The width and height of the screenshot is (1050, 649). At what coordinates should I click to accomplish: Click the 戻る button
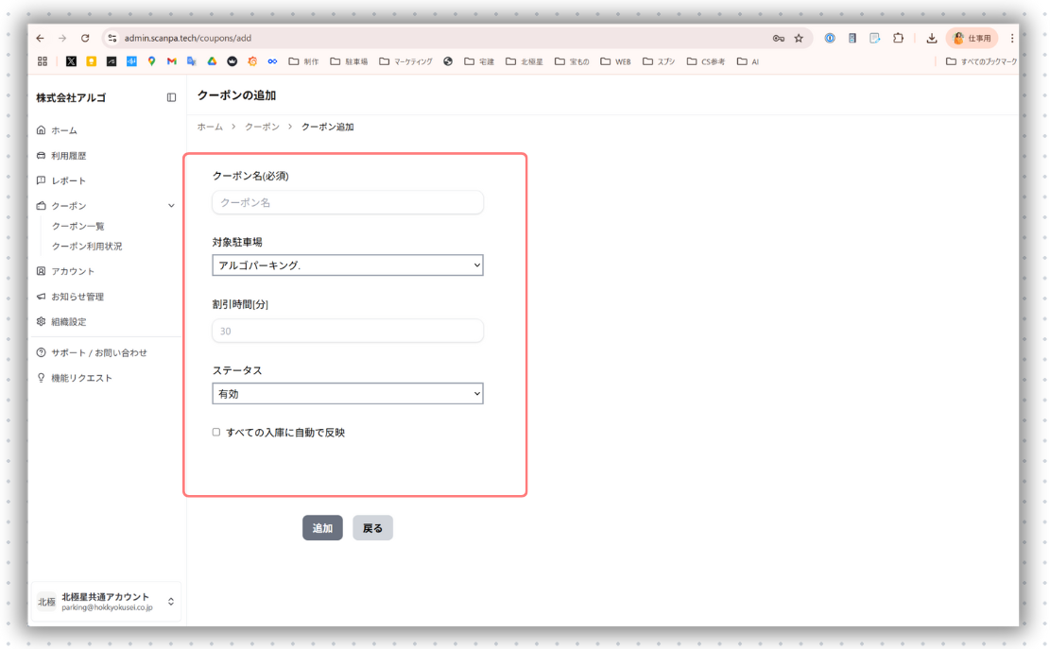pyautogui.click(x=372, y=528)
